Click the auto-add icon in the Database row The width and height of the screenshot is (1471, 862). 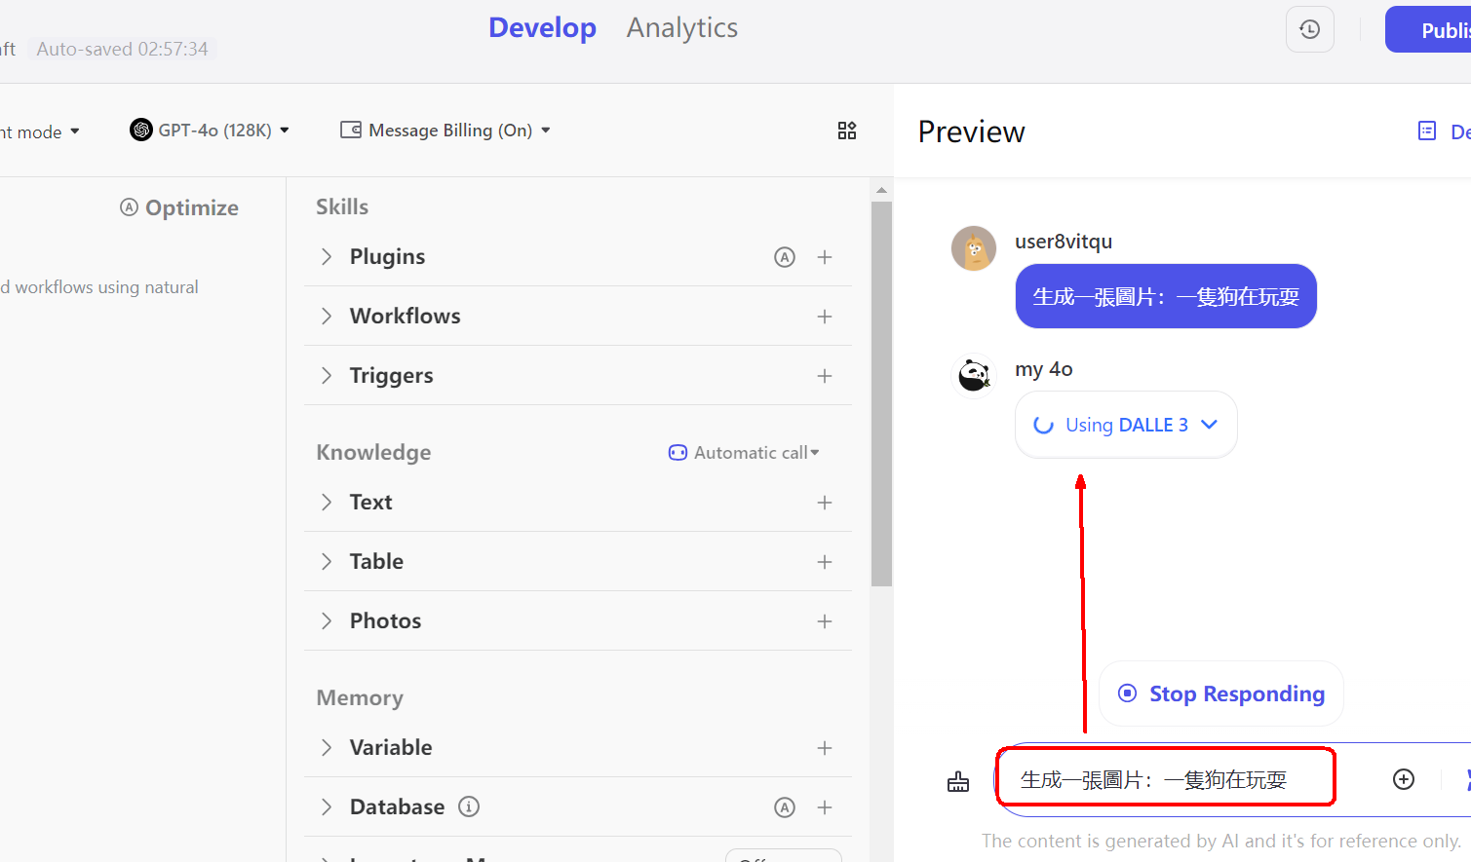[785, 807]
